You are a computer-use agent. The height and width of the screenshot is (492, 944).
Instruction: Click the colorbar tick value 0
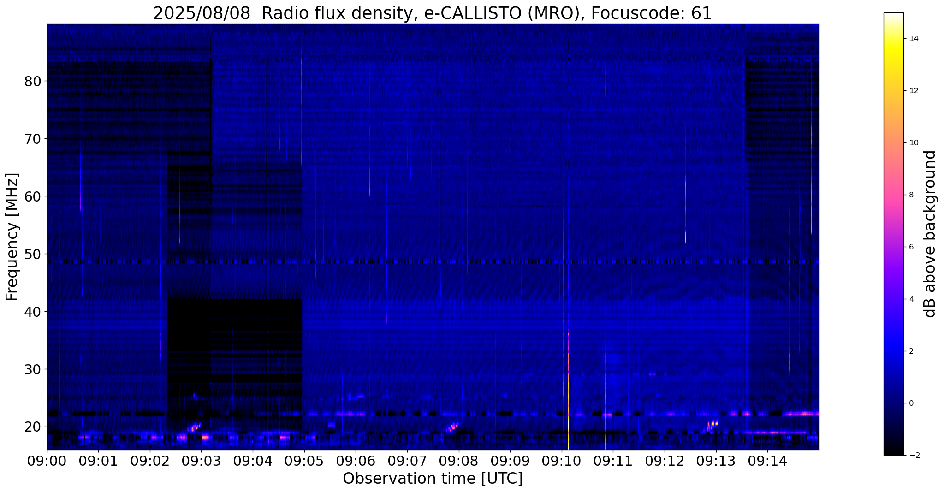(911, 403)
